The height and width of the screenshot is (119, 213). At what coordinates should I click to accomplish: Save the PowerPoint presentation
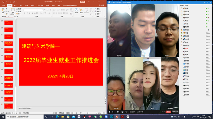point(3,2)
